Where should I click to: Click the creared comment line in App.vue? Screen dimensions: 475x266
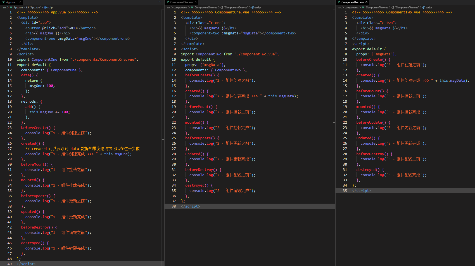pyautogui.click(x=82, y=149)
